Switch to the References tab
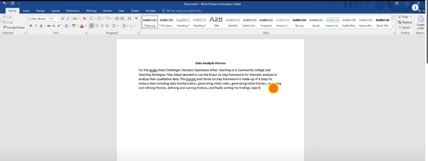 [x=73, y=10]
